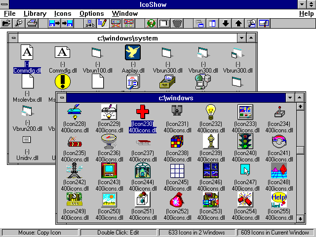This screenshot has height=237, width=316.
Task: Click the printer icon in the toolbar
Action: click(32, 23)
